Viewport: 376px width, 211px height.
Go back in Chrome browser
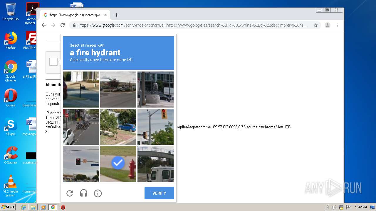(x=44, y=25)
